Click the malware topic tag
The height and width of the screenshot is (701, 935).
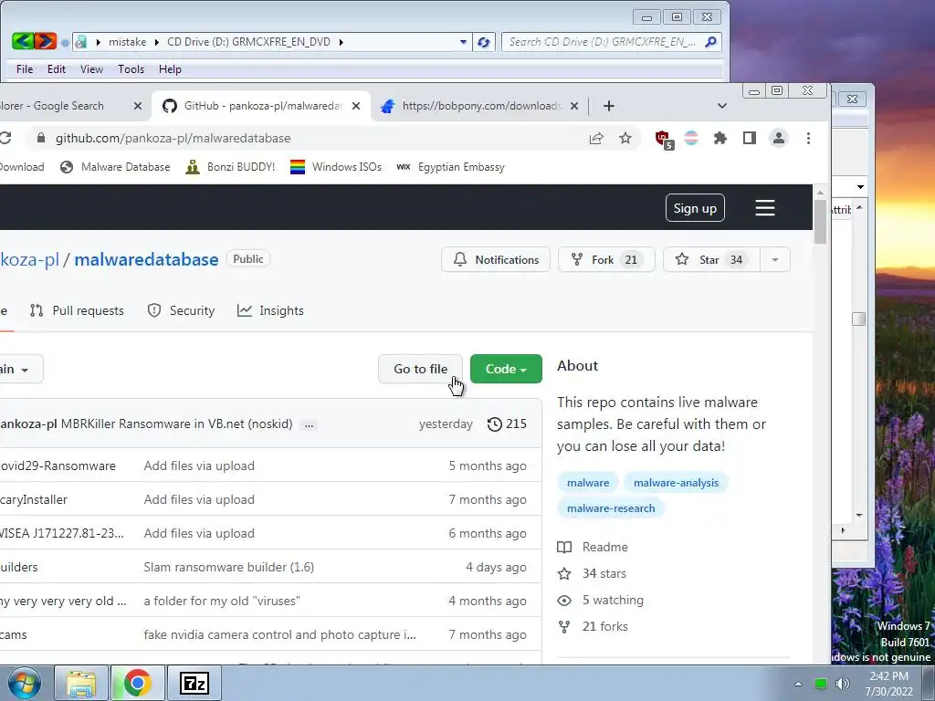[x=588, y=483]
